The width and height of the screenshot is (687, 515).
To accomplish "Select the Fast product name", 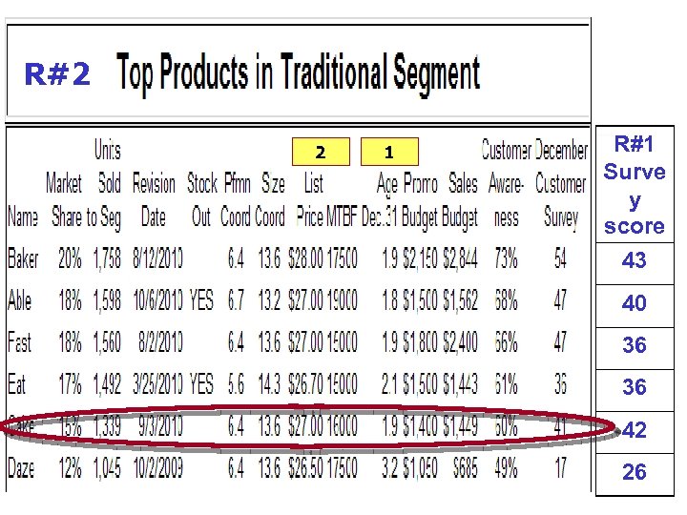I will pyautogui.click(x=20, y=342).
